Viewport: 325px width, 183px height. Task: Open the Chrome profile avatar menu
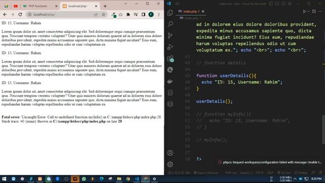coord(151,15)
